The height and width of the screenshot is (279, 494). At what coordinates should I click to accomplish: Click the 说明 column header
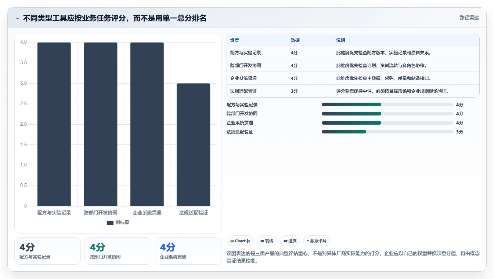340,40
